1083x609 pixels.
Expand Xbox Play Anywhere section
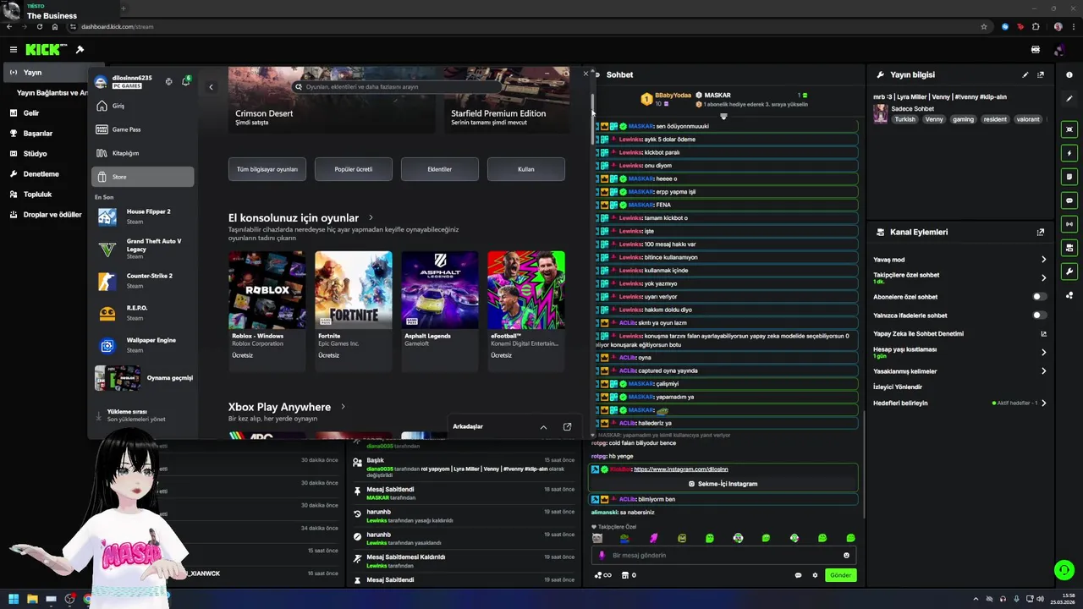(343, 407)
